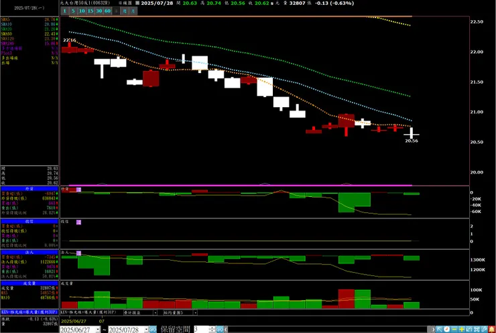
Task: Click the arrow cursor tool icon
Action: [440, 329]
